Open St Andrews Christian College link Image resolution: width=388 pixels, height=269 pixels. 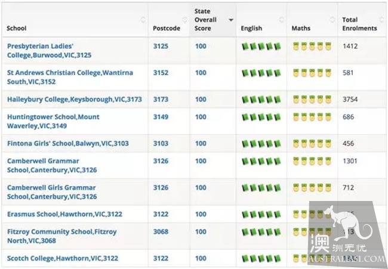pyautogui.click(x=70, y=77)
